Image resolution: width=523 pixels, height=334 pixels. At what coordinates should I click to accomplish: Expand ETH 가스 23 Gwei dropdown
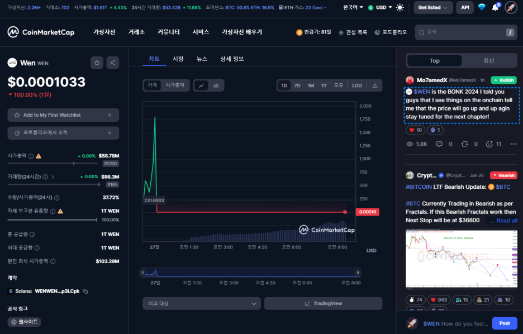(303, 7)
